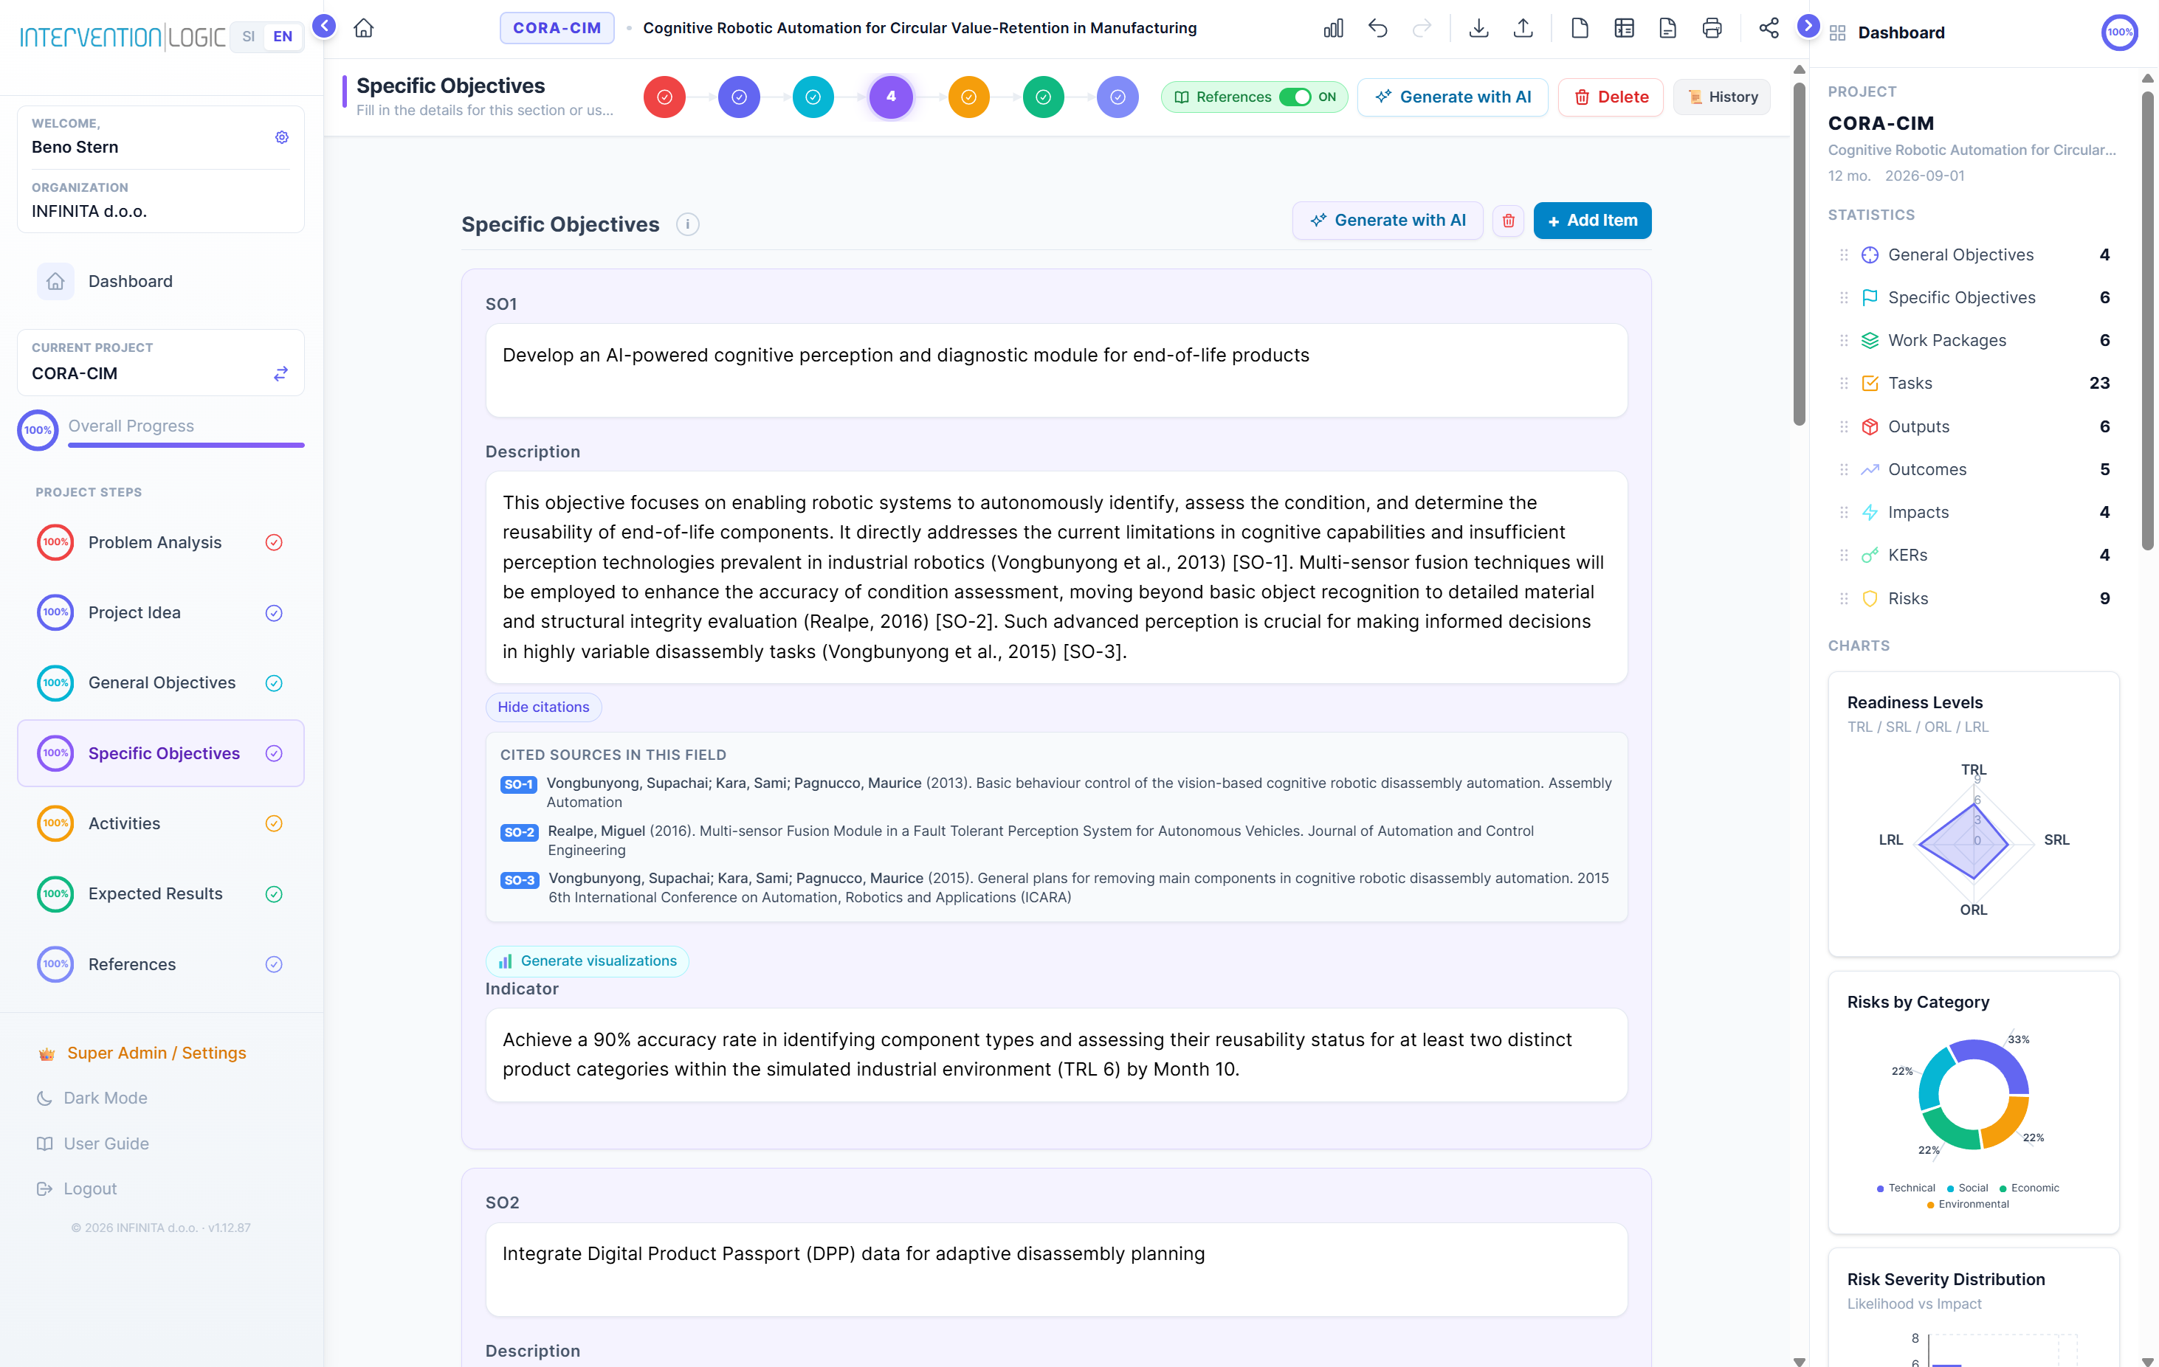Click the red trash icon beside Add Item

point(1508,221)
